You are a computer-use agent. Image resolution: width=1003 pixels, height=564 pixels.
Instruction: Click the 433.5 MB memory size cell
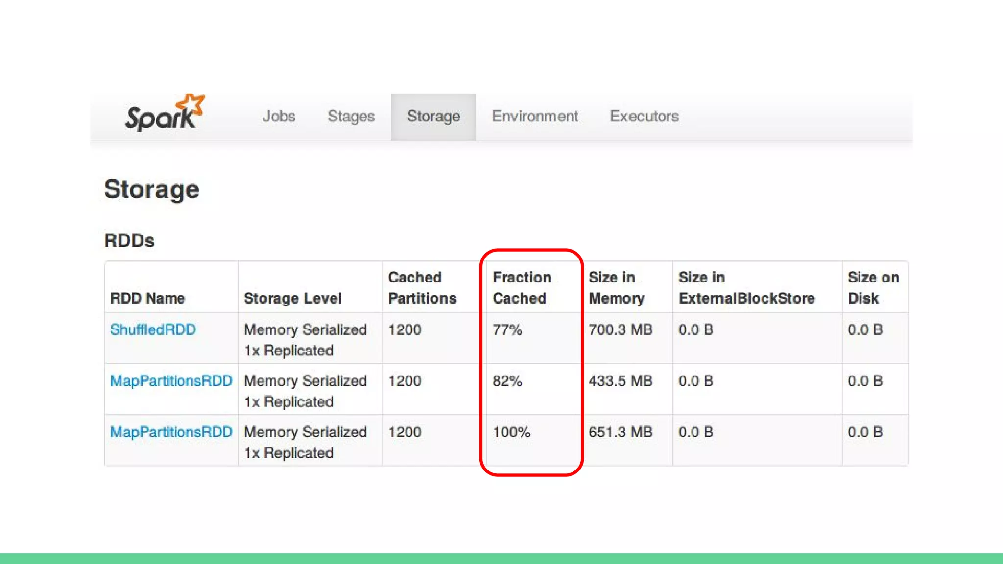[x=621, y=381]
